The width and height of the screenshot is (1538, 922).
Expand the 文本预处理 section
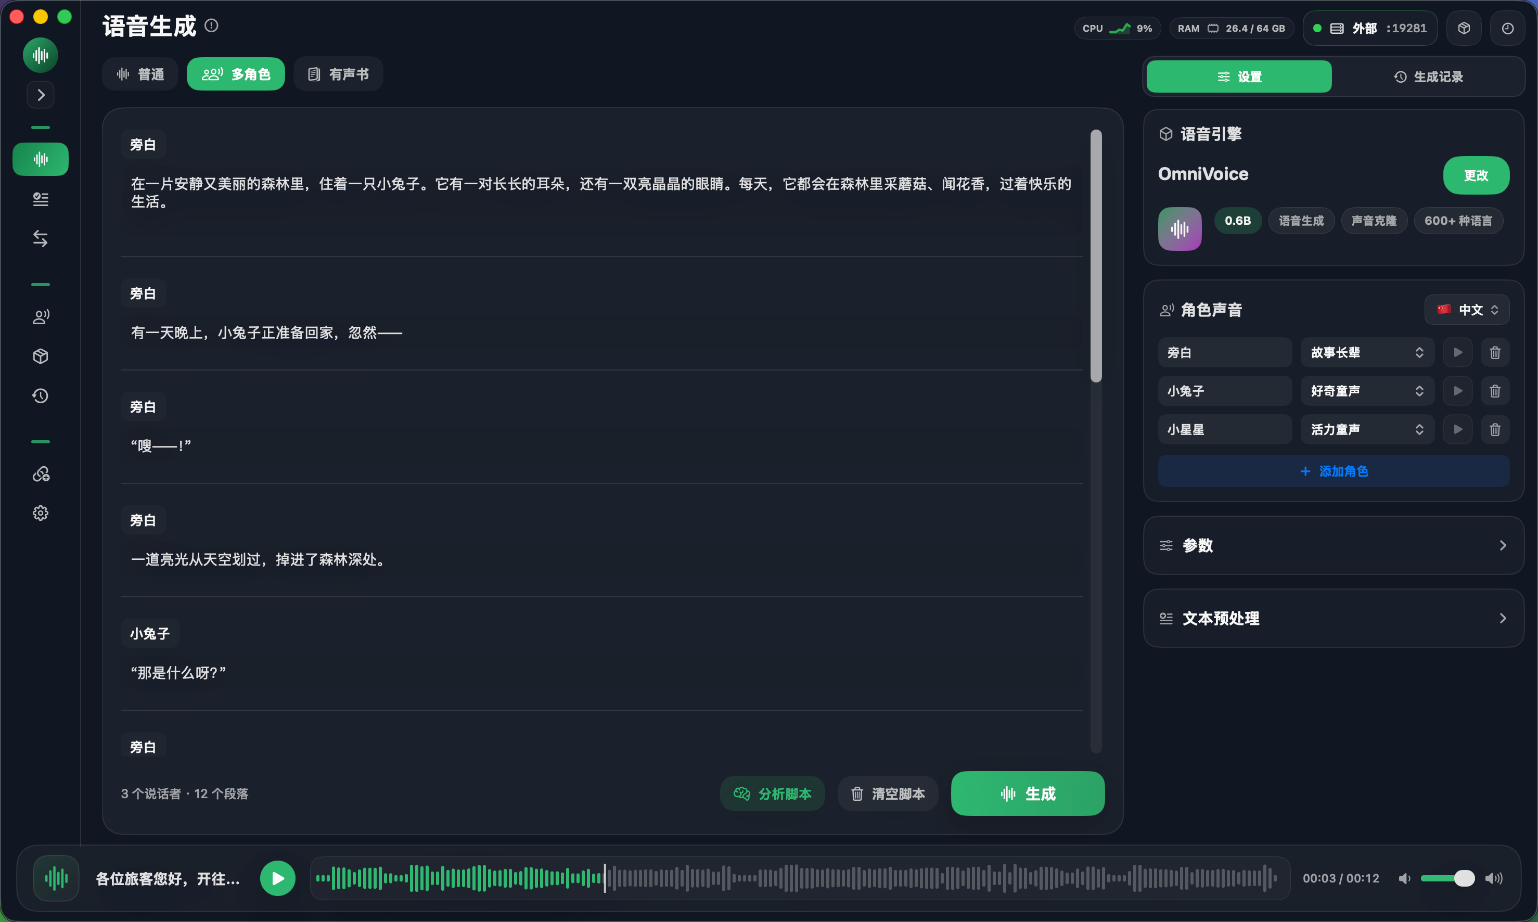tap(1334, 619)
